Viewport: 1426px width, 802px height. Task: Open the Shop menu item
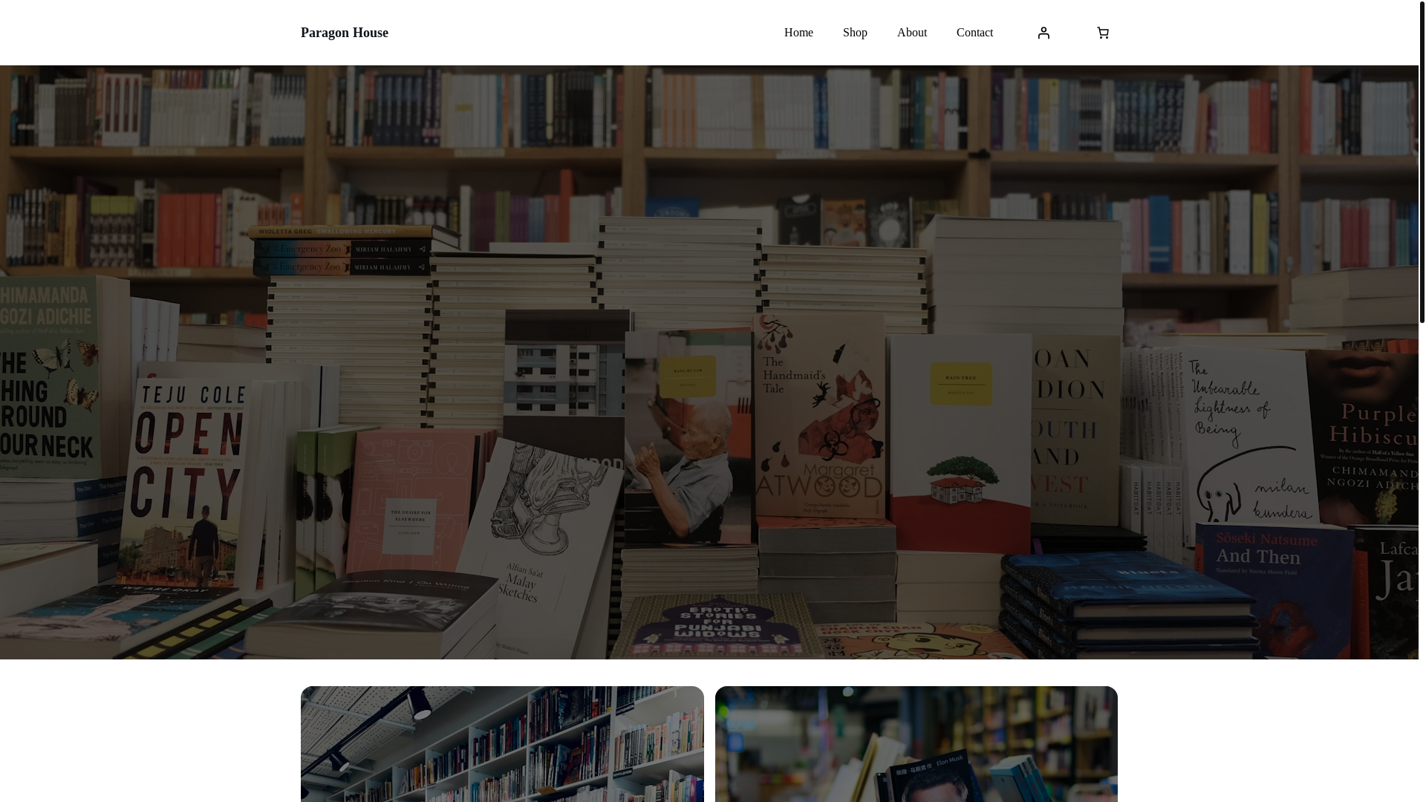(x=855, y=33)
